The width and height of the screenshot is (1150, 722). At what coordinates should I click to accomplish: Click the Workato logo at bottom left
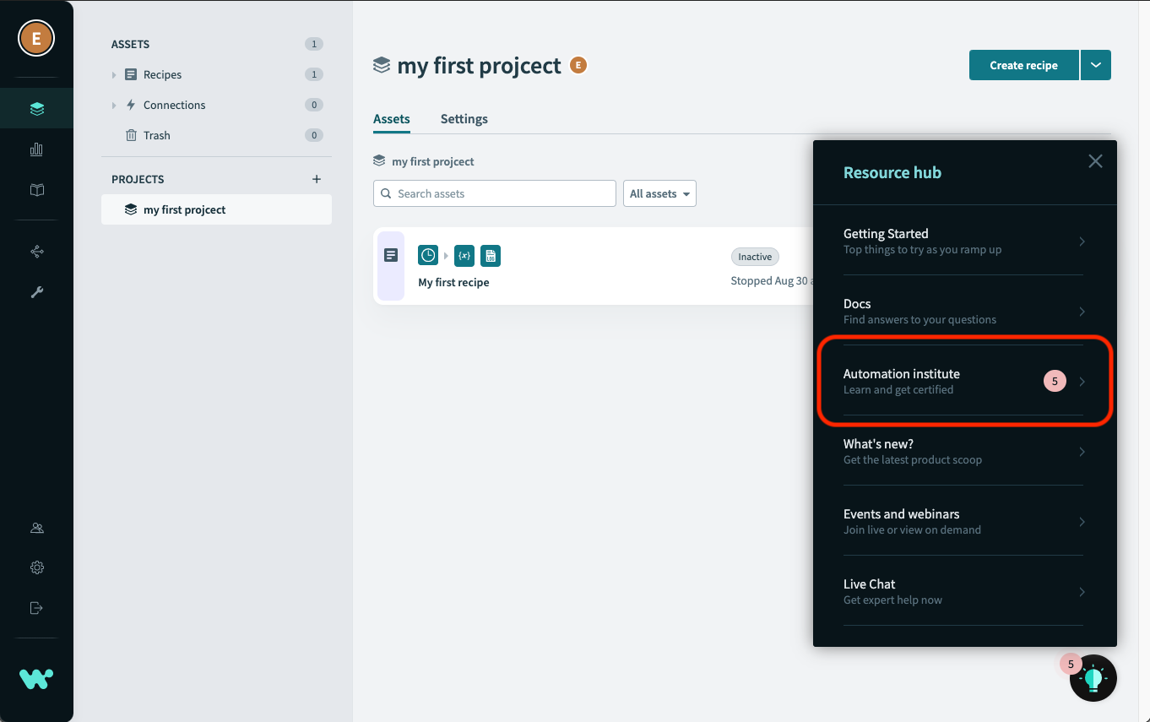click(36, 678)
